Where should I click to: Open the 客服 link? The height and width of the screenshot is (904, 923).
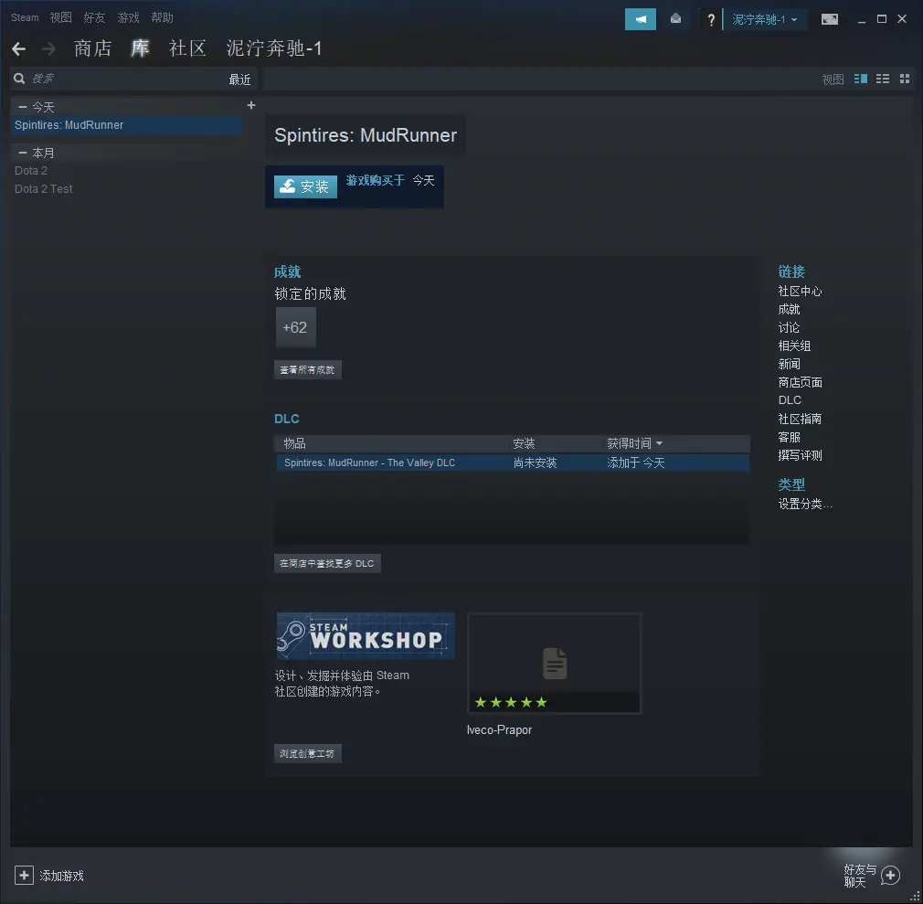(789, 438)
